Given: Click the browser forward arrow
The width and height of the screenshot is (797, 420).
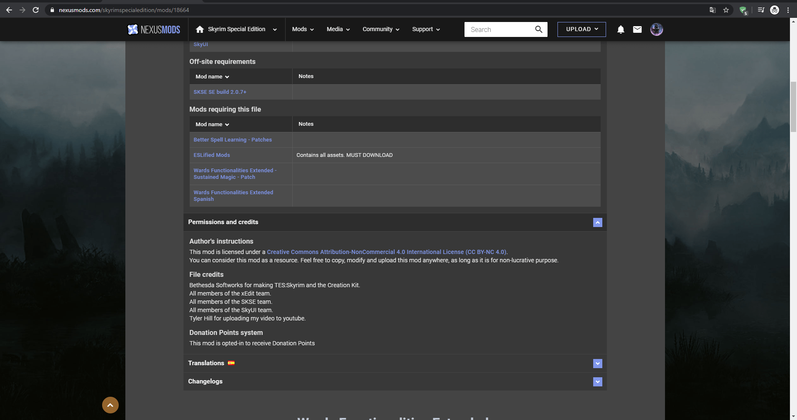Looking at the screenshot, I should (22, 10).
